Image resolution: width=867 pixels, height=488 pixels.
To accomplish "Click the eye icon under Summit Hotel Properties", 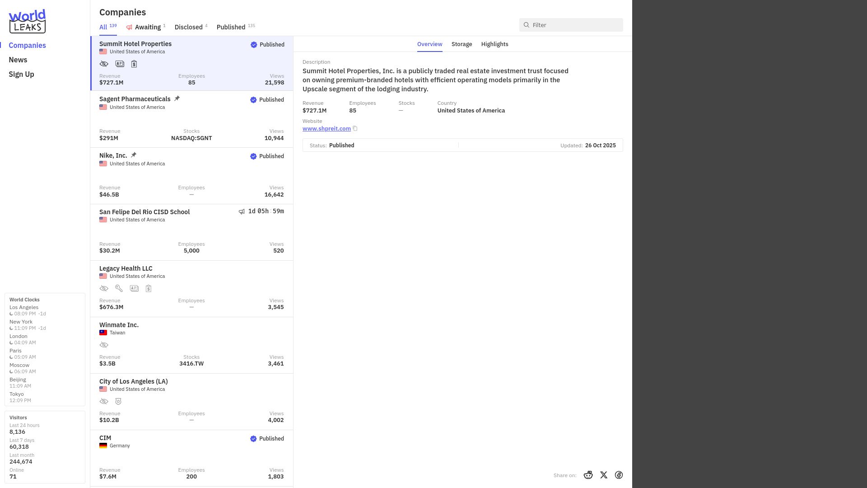I will click(104, 64).
